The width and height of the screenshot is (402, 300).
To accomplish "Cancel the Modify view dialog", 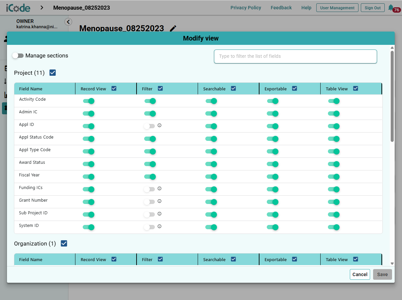I will pos(360,274).
